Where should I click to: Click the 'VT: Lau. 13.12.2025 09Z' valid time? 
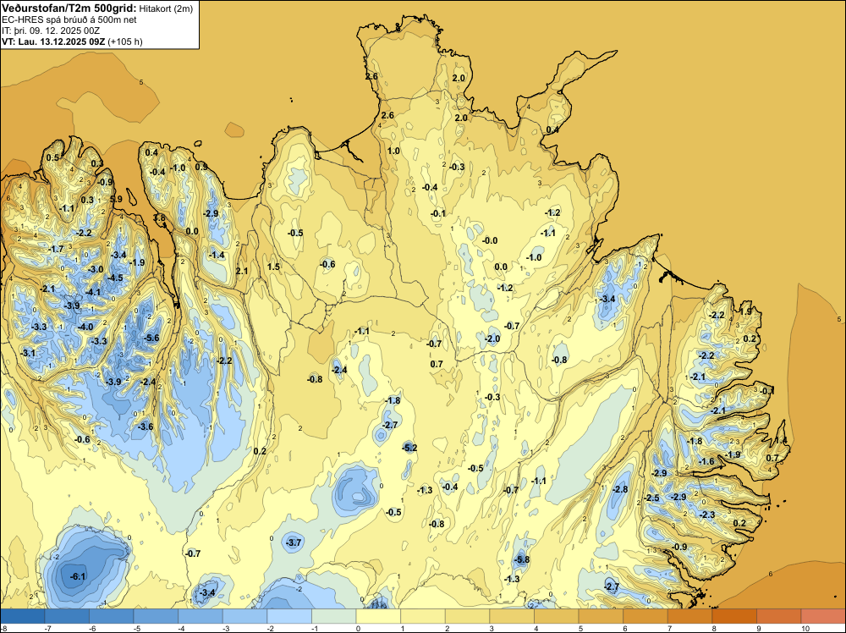pos(54,41)
